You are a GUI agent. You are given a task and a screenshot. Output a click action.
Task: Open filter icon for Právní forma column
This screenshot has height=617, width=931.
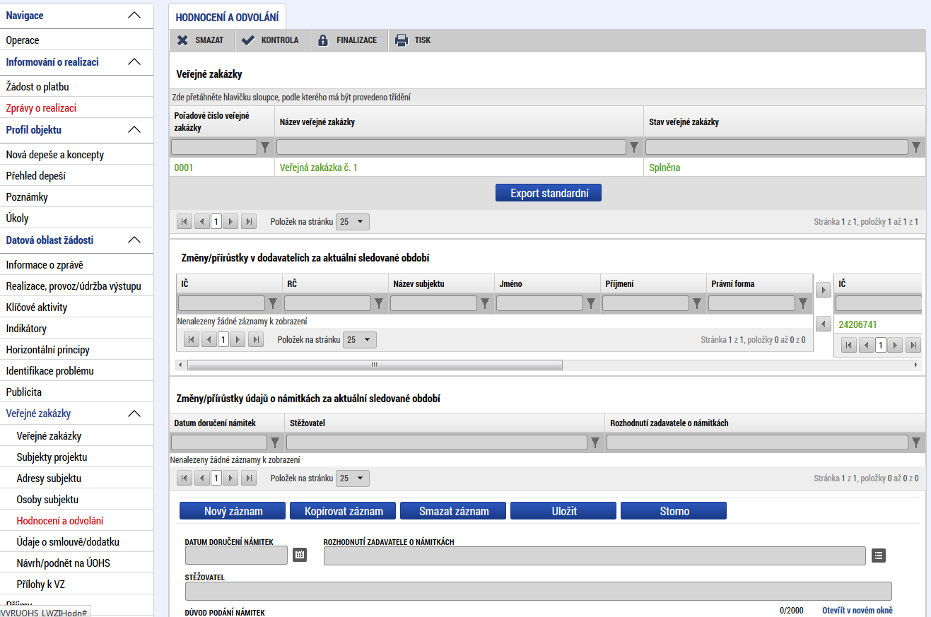(x=803, y=303)
